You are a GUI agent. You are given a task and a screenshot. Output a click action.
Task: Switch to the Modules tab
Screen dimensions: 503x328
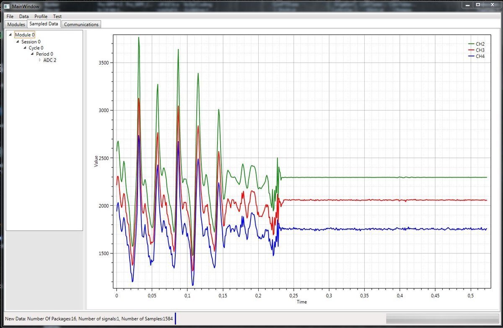[x=16, y=24]
